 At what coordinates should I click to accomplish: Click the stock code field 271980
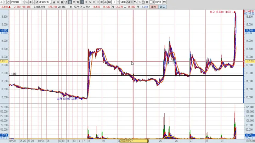click(x=16, y=2)
